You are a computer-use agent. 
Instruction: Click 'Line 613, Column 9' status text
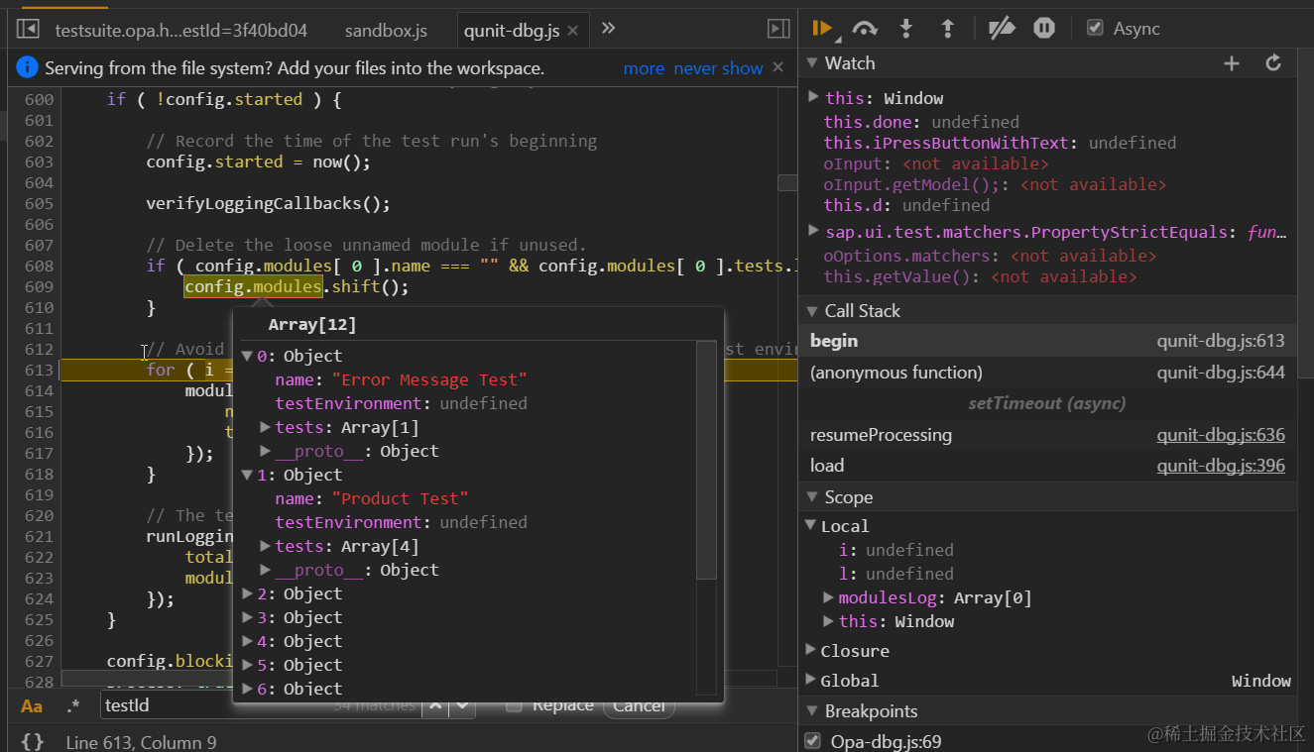(141, 742)
